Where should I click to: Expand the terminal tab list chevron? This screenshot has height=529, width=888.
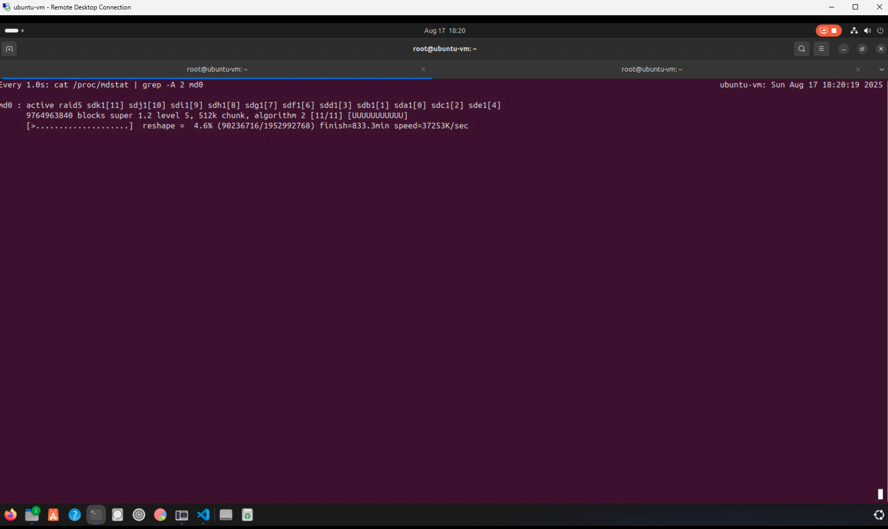882,69
